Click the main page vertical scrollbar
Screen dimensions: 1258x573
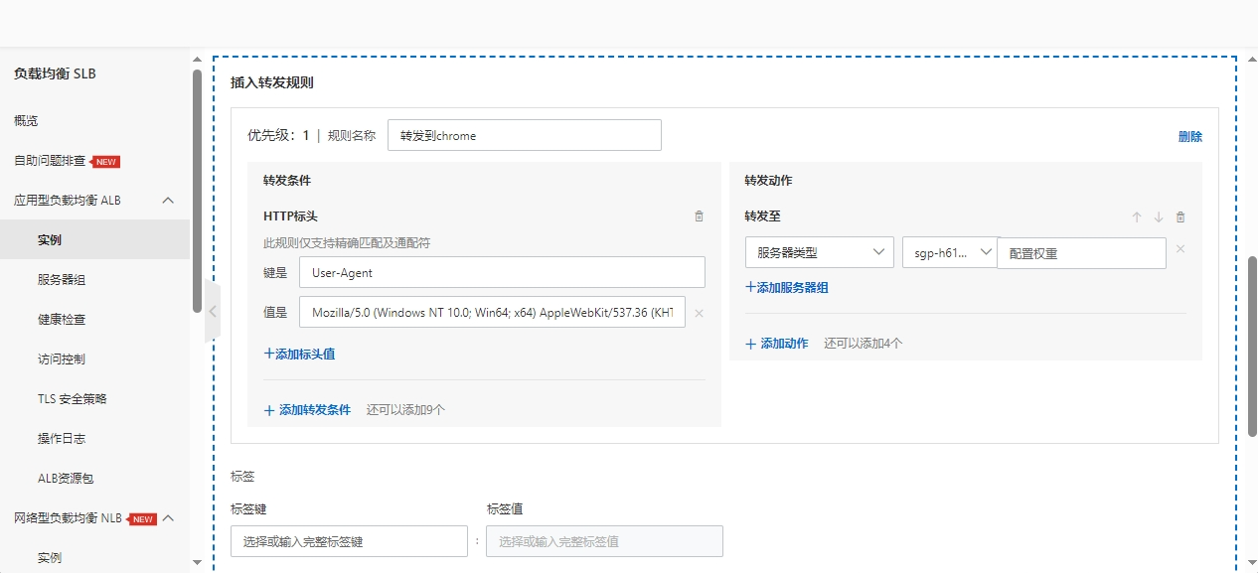click(1252, 346)
